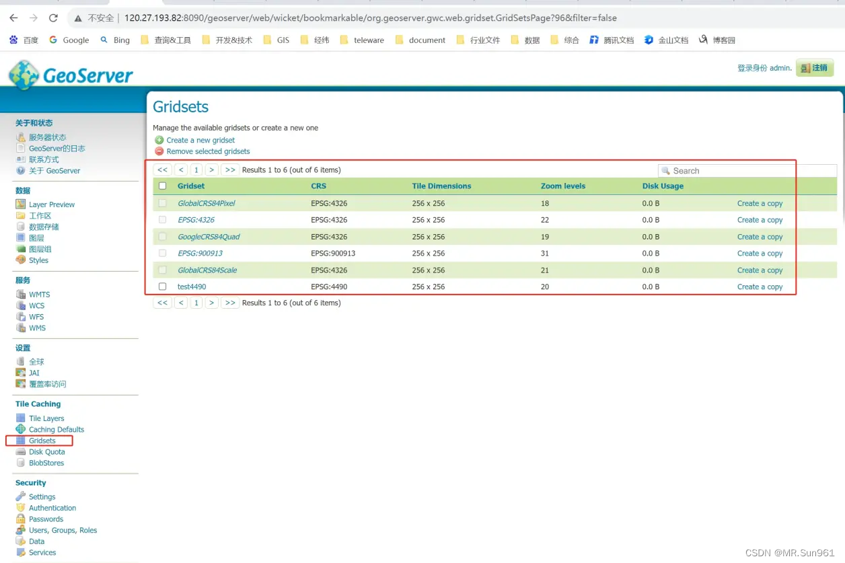Click Create a copy for test4490
Screen dimensions: 845x563
(x=760, y=287)
